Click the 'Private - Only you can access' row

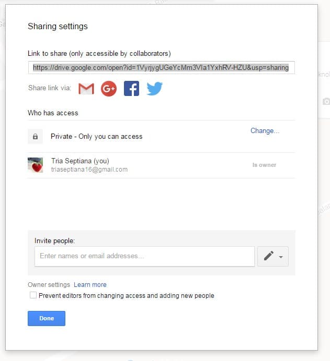[x=161, y=137]
